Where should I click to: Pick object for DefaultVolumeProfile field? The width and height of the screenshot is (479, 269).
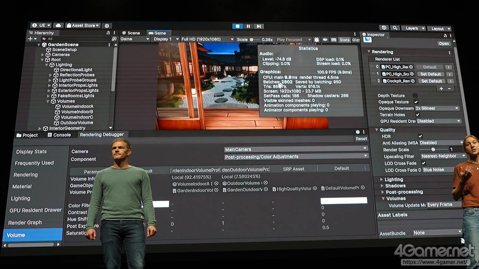pos(362,188)
